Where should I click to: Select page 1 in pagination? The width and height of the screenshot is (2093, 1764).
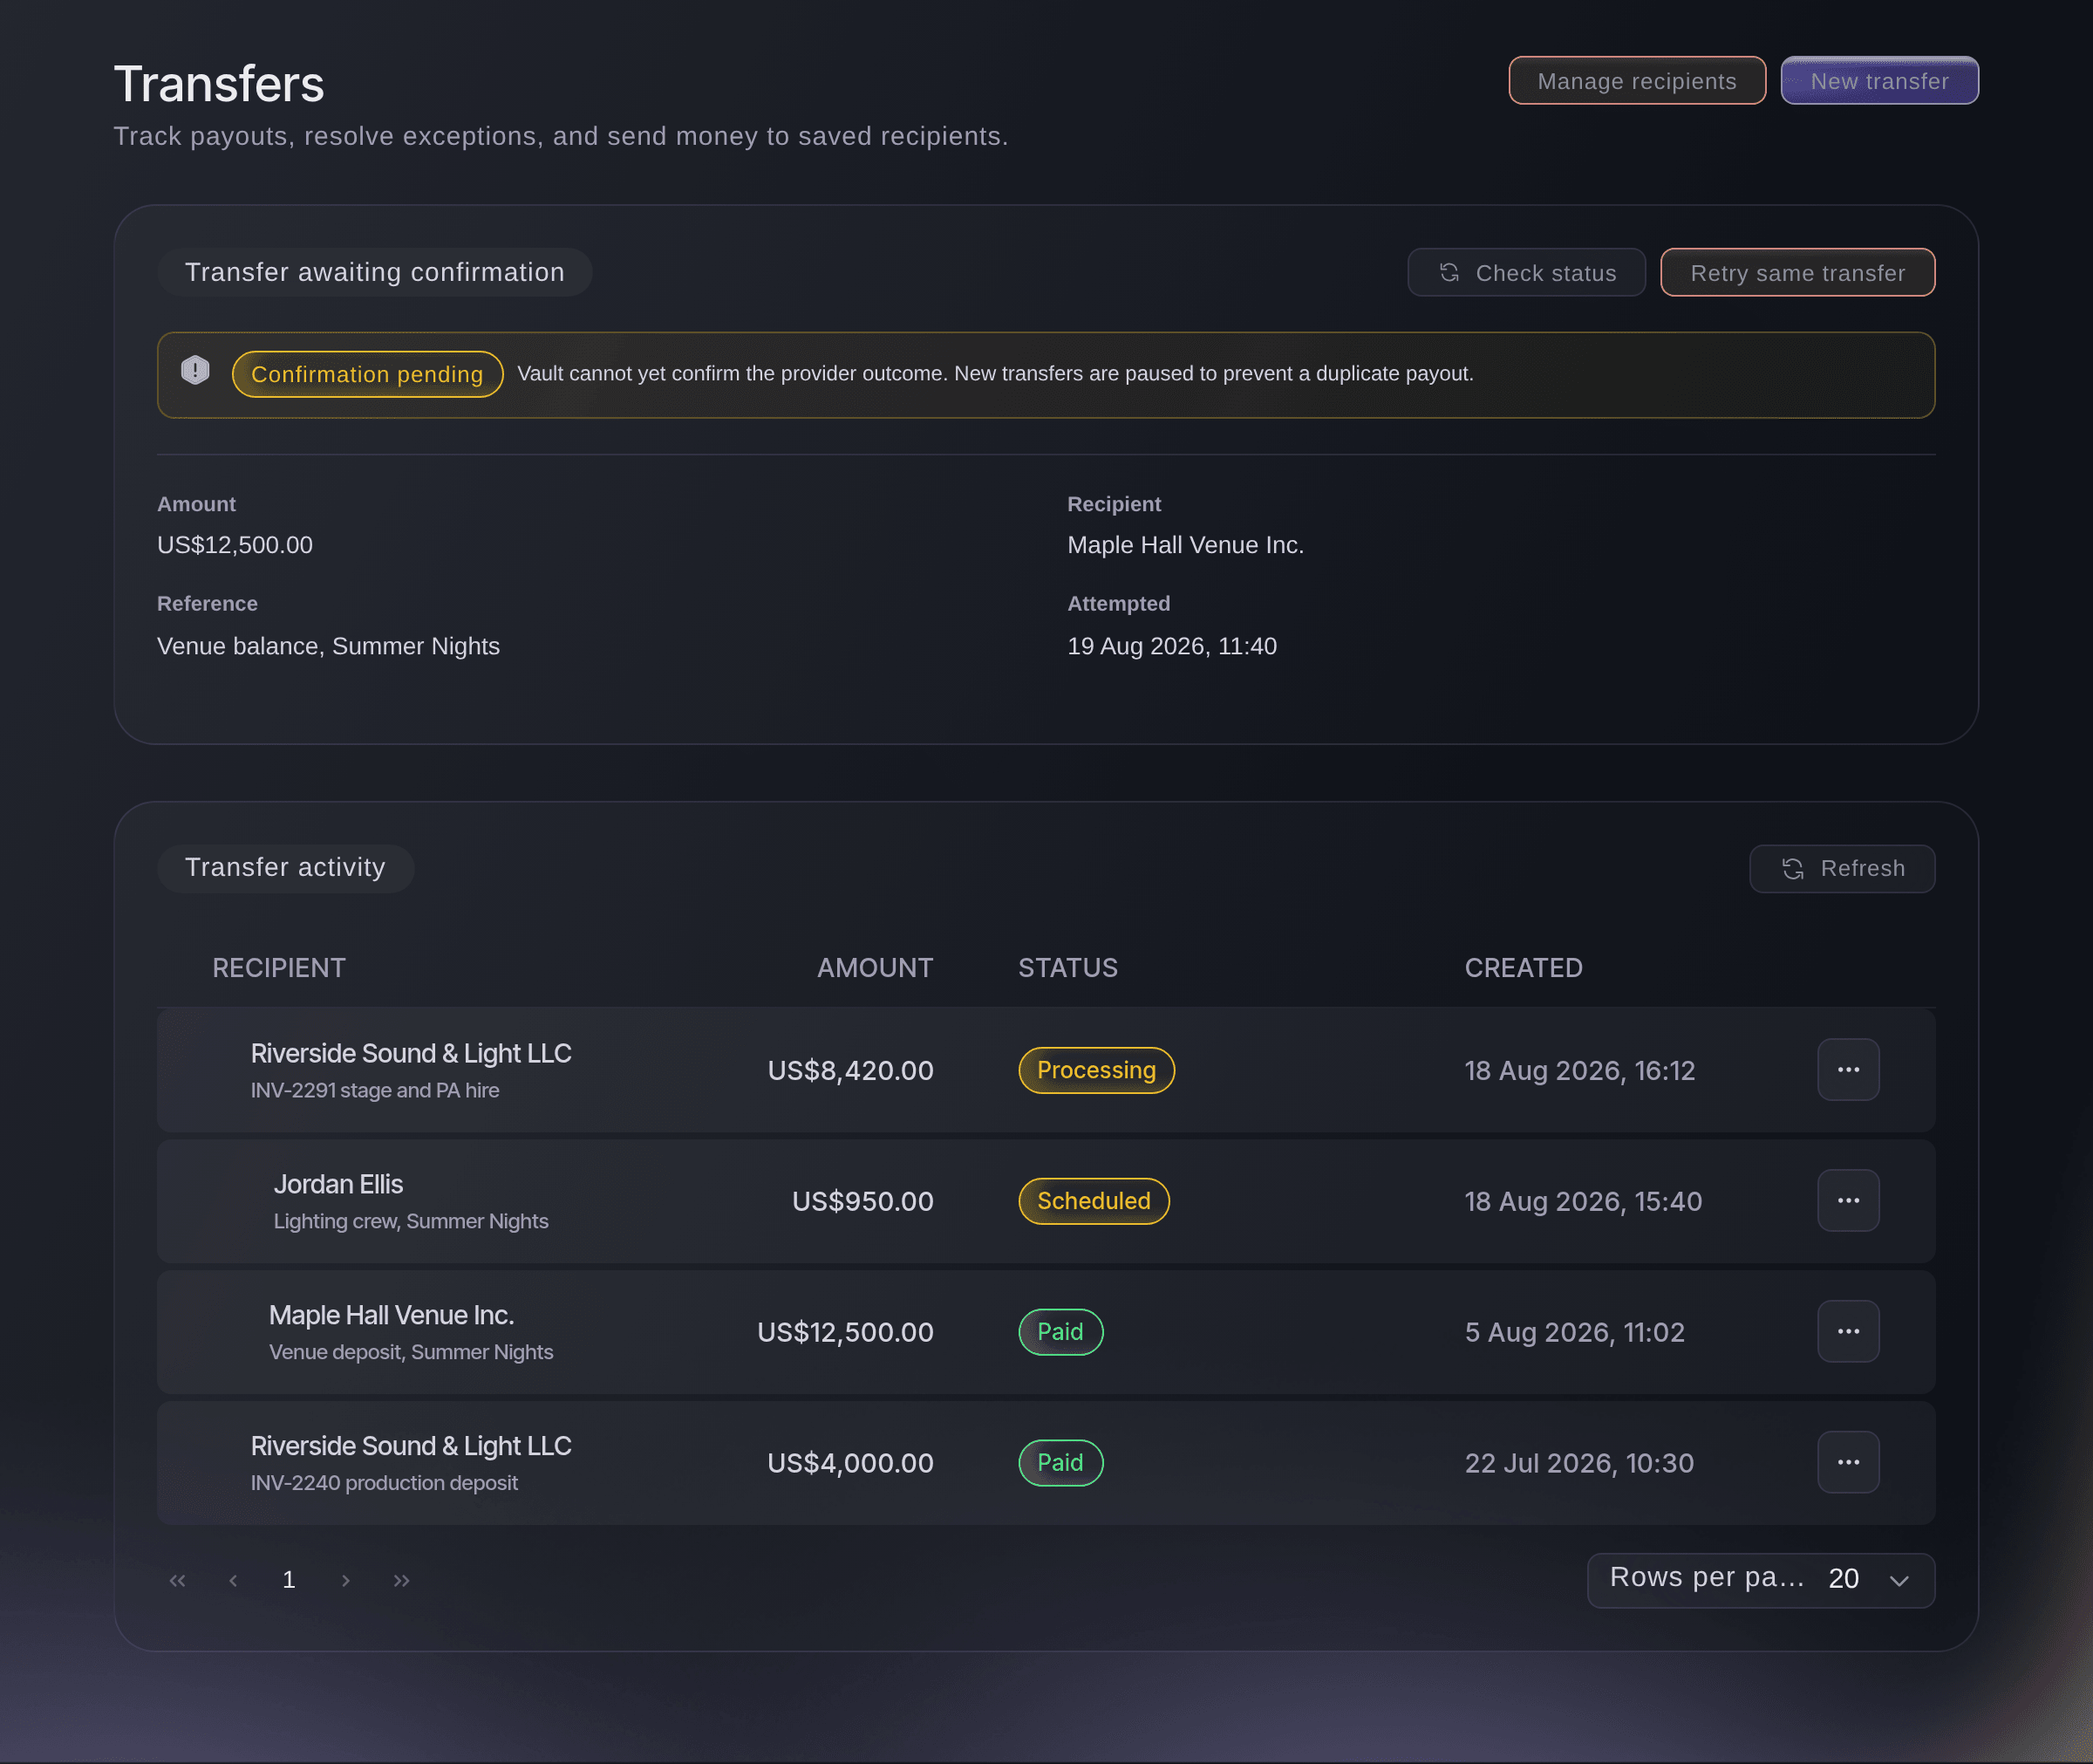click(x=289, y=1580)
